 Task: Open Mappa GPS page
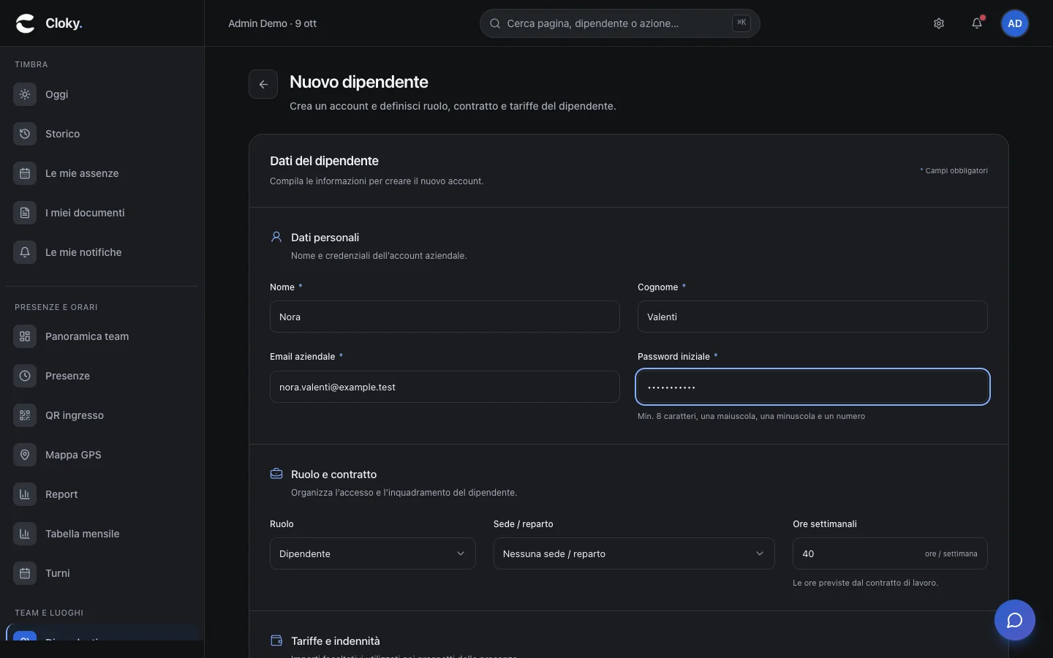[x=102, y=455]
